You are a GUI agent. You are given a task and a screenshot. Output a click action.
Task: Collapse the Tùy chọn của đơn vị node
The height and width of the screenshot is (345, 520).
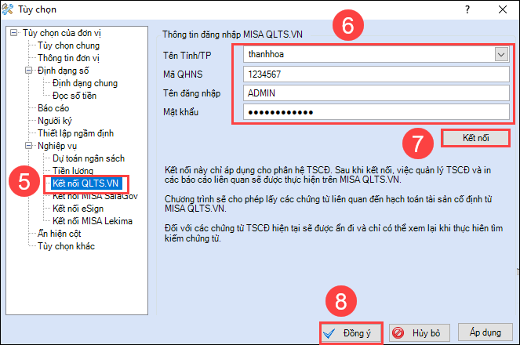point(14,33)
